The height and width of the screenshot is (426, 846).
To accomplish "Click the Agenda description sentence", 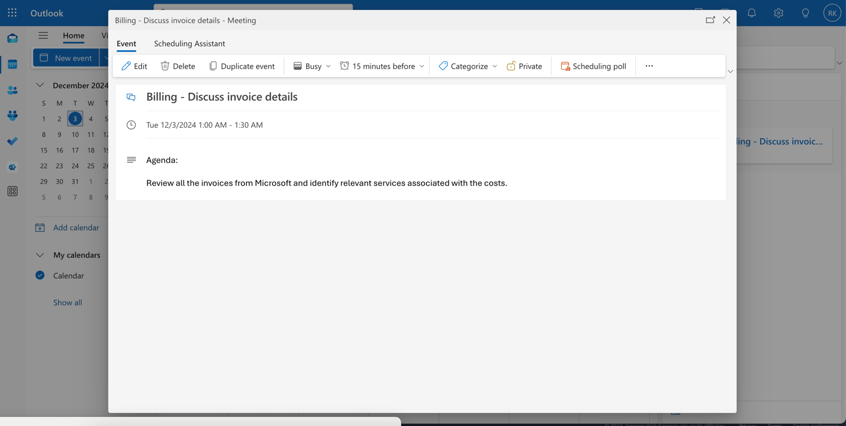I will [x=327, y=183].
